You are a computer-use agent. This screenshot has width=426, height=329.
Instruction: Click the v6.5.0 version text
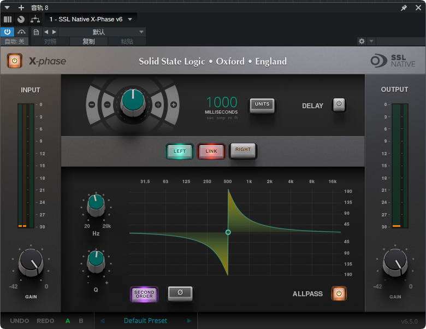[x=409, y=321]
